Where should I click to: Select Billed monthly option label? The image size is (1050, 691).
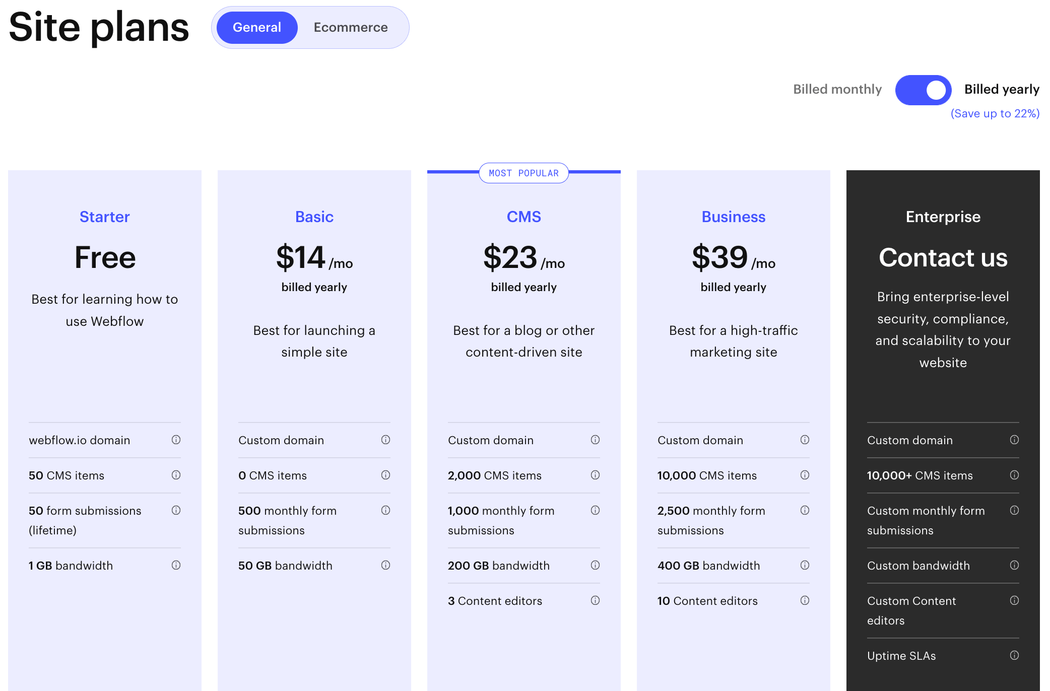tap(837, 89)
